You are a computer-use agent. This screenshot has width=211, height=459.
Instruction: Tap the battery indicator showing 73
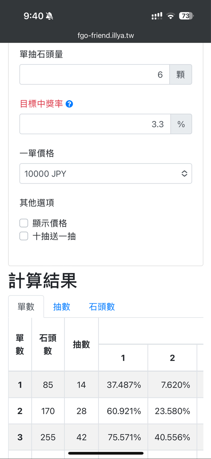click(x=186, y=16)
